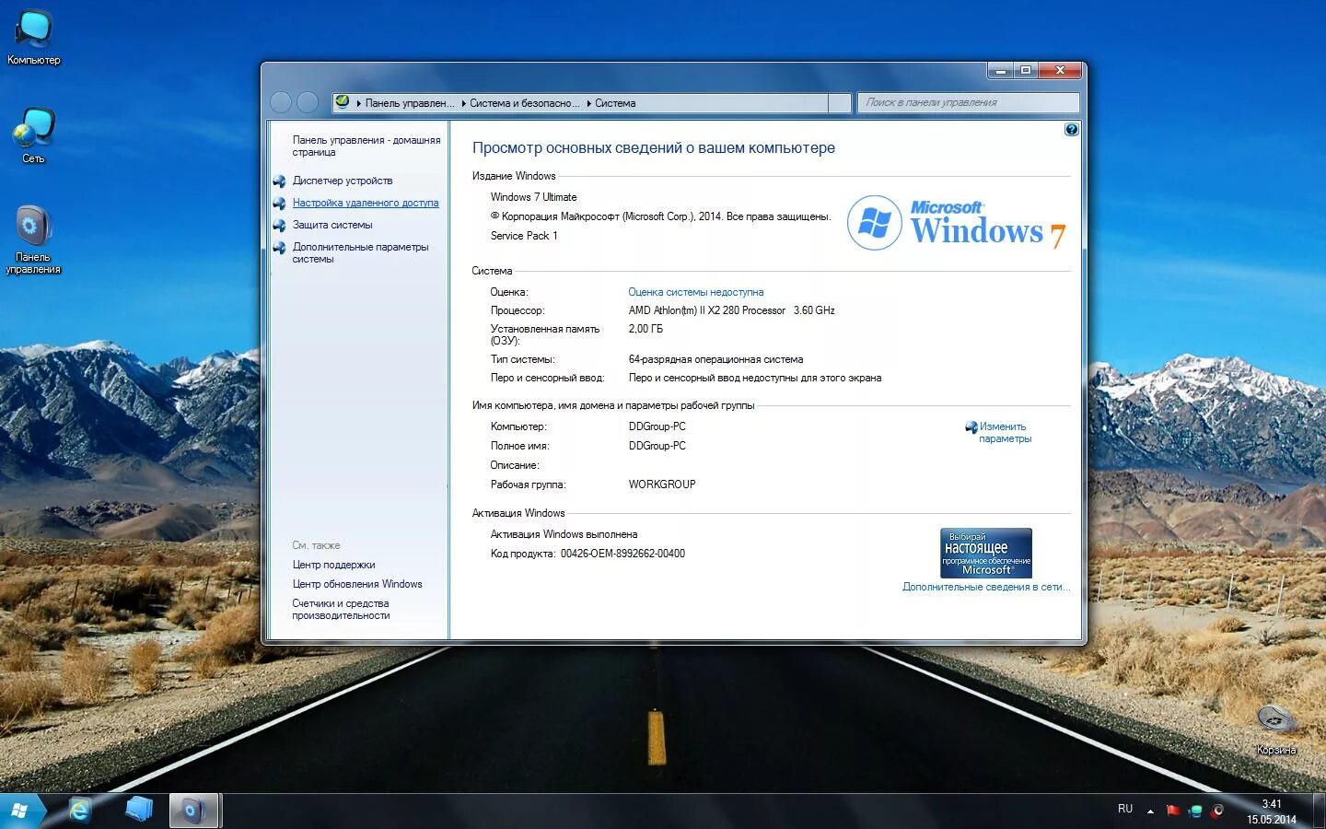Click Оценка системы недоступна link
The height and width of the screenshot is (829, 1326).
tap(696, 292)
